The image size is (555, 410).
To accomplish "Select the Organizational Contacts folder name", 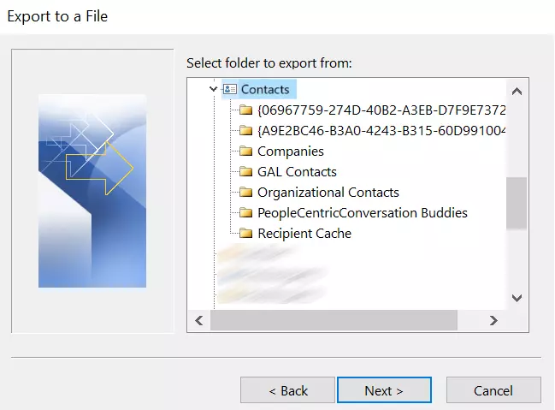I will point(328,193).
